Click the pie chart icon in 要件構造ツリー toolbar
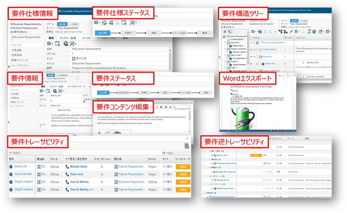Viewport: 347px width, 213px height. (x=314, y=32)
